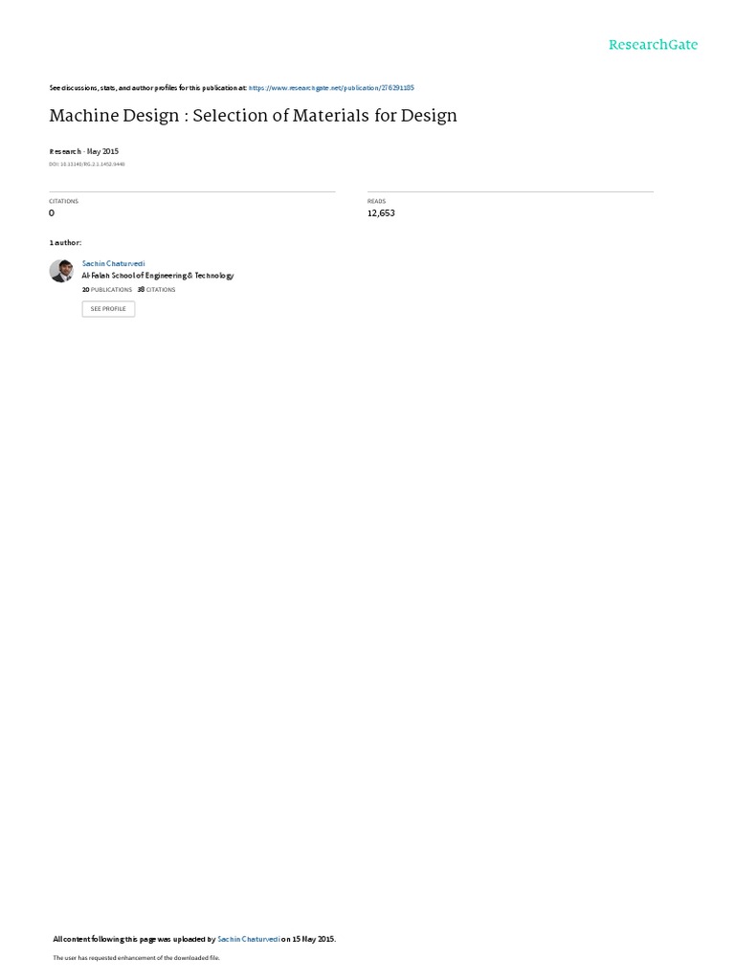Viewport: 735px width, 980px height.
Task: Open Sachin Chaturvedi's profile photo
Action: tap(61, 271)
